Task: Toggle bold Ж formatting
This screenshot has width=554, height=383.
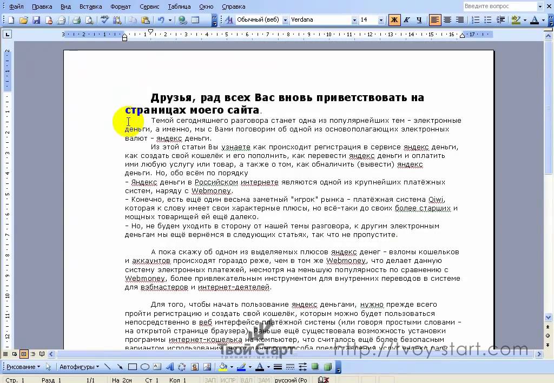Action: 394,20
